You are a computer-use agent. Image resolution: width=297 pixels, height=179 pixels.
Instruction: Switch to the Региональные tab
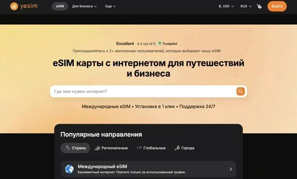[111, 148]
